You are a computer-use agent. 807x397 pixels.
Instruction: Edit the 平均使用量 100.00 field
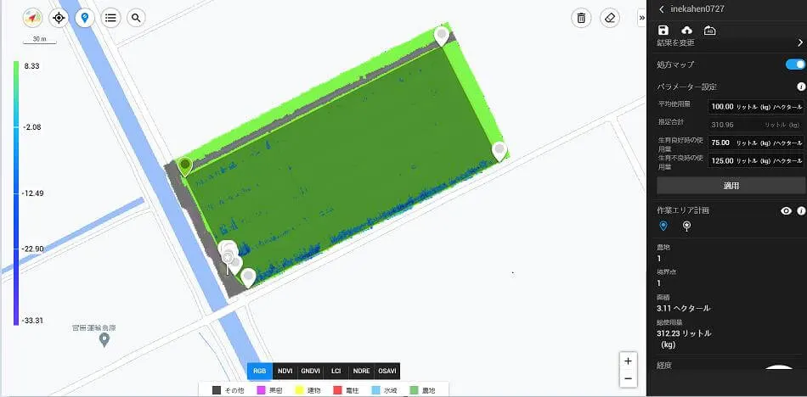tap(756, 106)
